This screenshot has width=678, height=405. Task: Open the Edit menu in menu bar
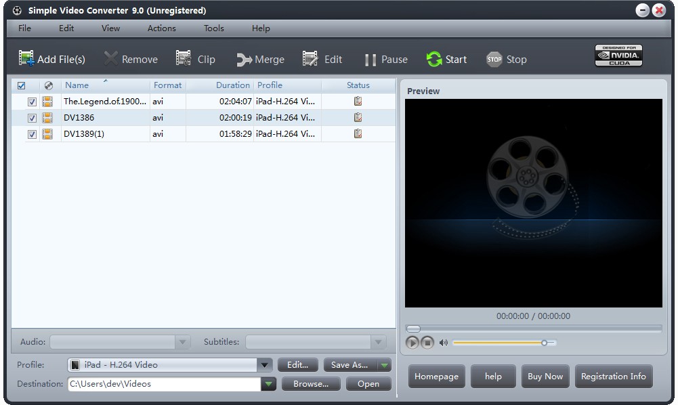(66, 28)
